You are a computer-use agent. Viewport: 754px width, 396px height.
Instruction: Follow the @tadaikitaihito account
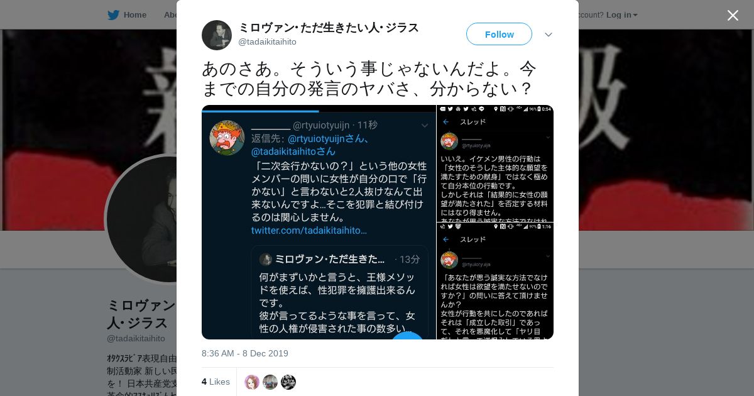[x=499, y=35]
